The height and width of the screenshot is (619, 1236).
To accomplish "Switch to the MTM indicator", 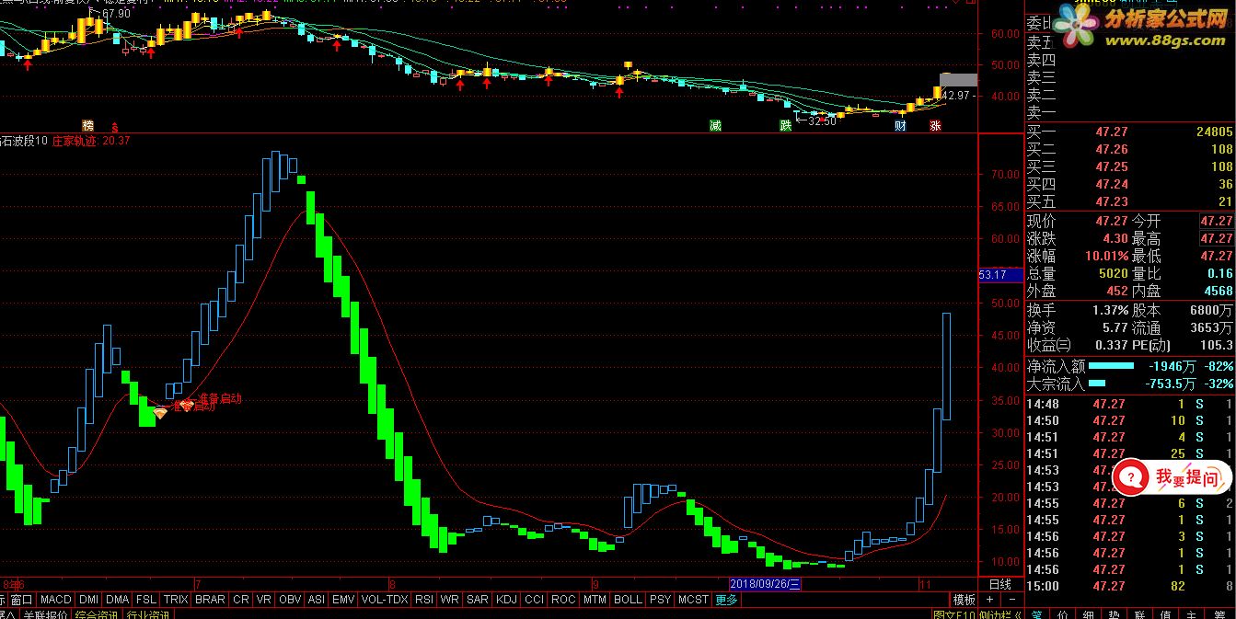I will coord(595,599).
